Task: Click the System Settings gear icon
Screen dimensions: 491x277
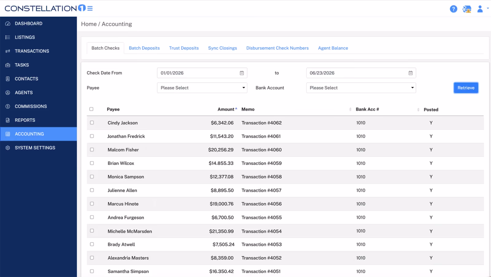Action: point(8,148)
